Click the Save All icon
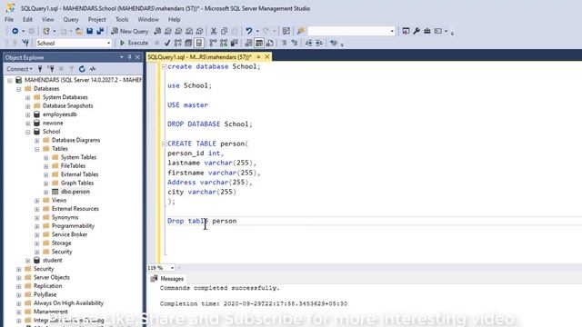Image resolution: width=582 pixels, height=327 pixels. 100,31
